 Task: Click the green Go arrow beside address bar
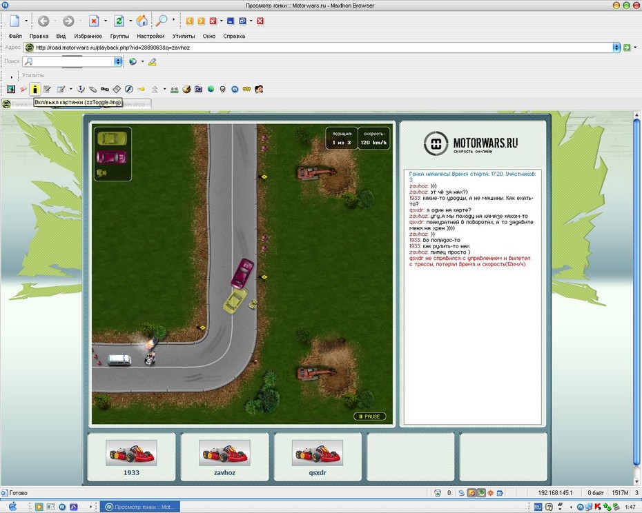(627, 48)
